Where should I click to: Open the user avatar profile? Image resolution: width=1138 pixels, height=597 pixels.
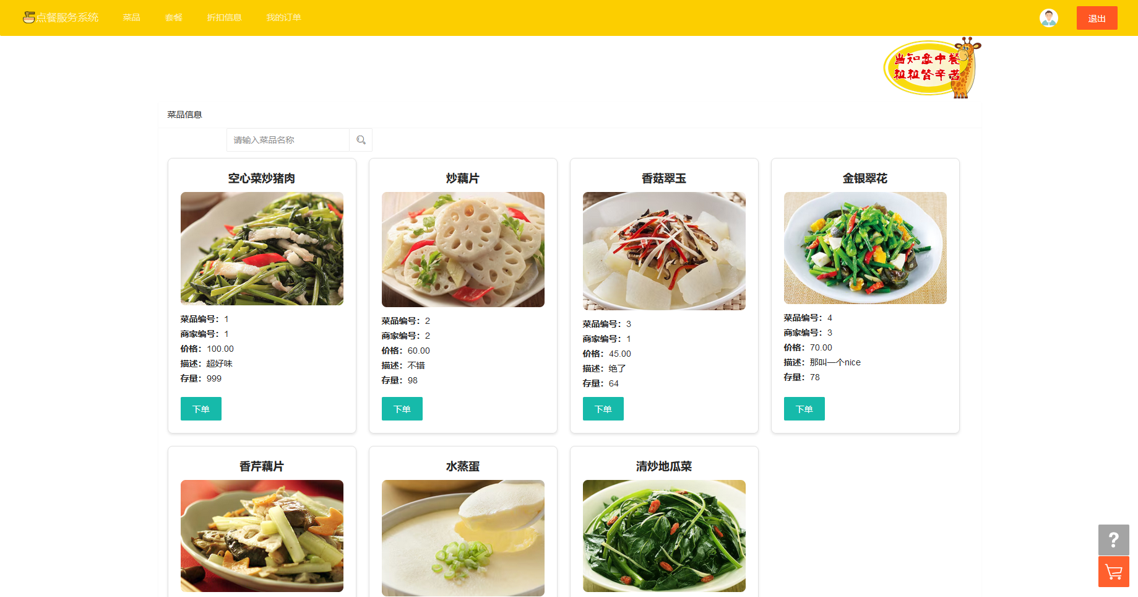tap(1049, 18)
